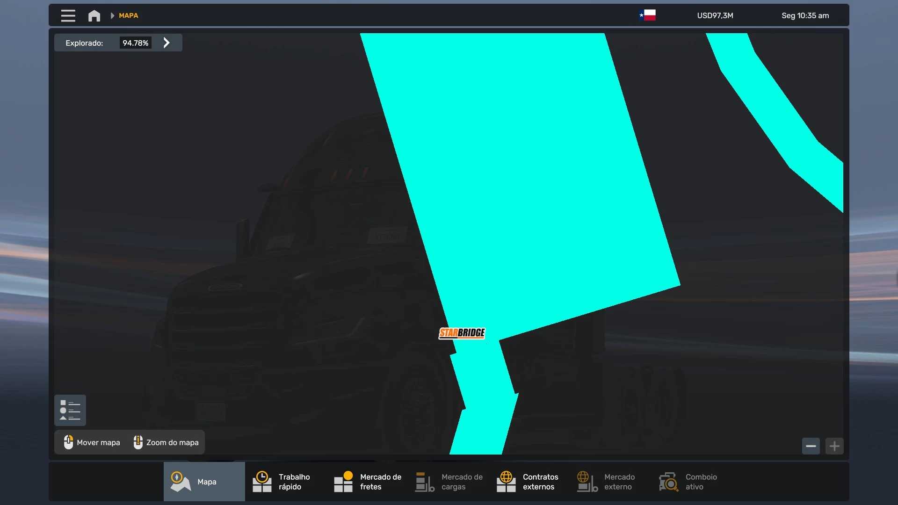Click the Zoom do mapa mouse icon

pyautogui.click(x=138, y=442)
